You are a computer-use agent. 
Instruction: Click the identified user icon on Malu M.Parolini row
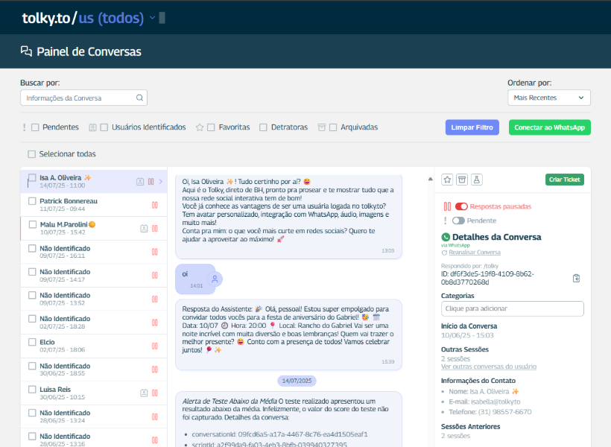(144, 229)
